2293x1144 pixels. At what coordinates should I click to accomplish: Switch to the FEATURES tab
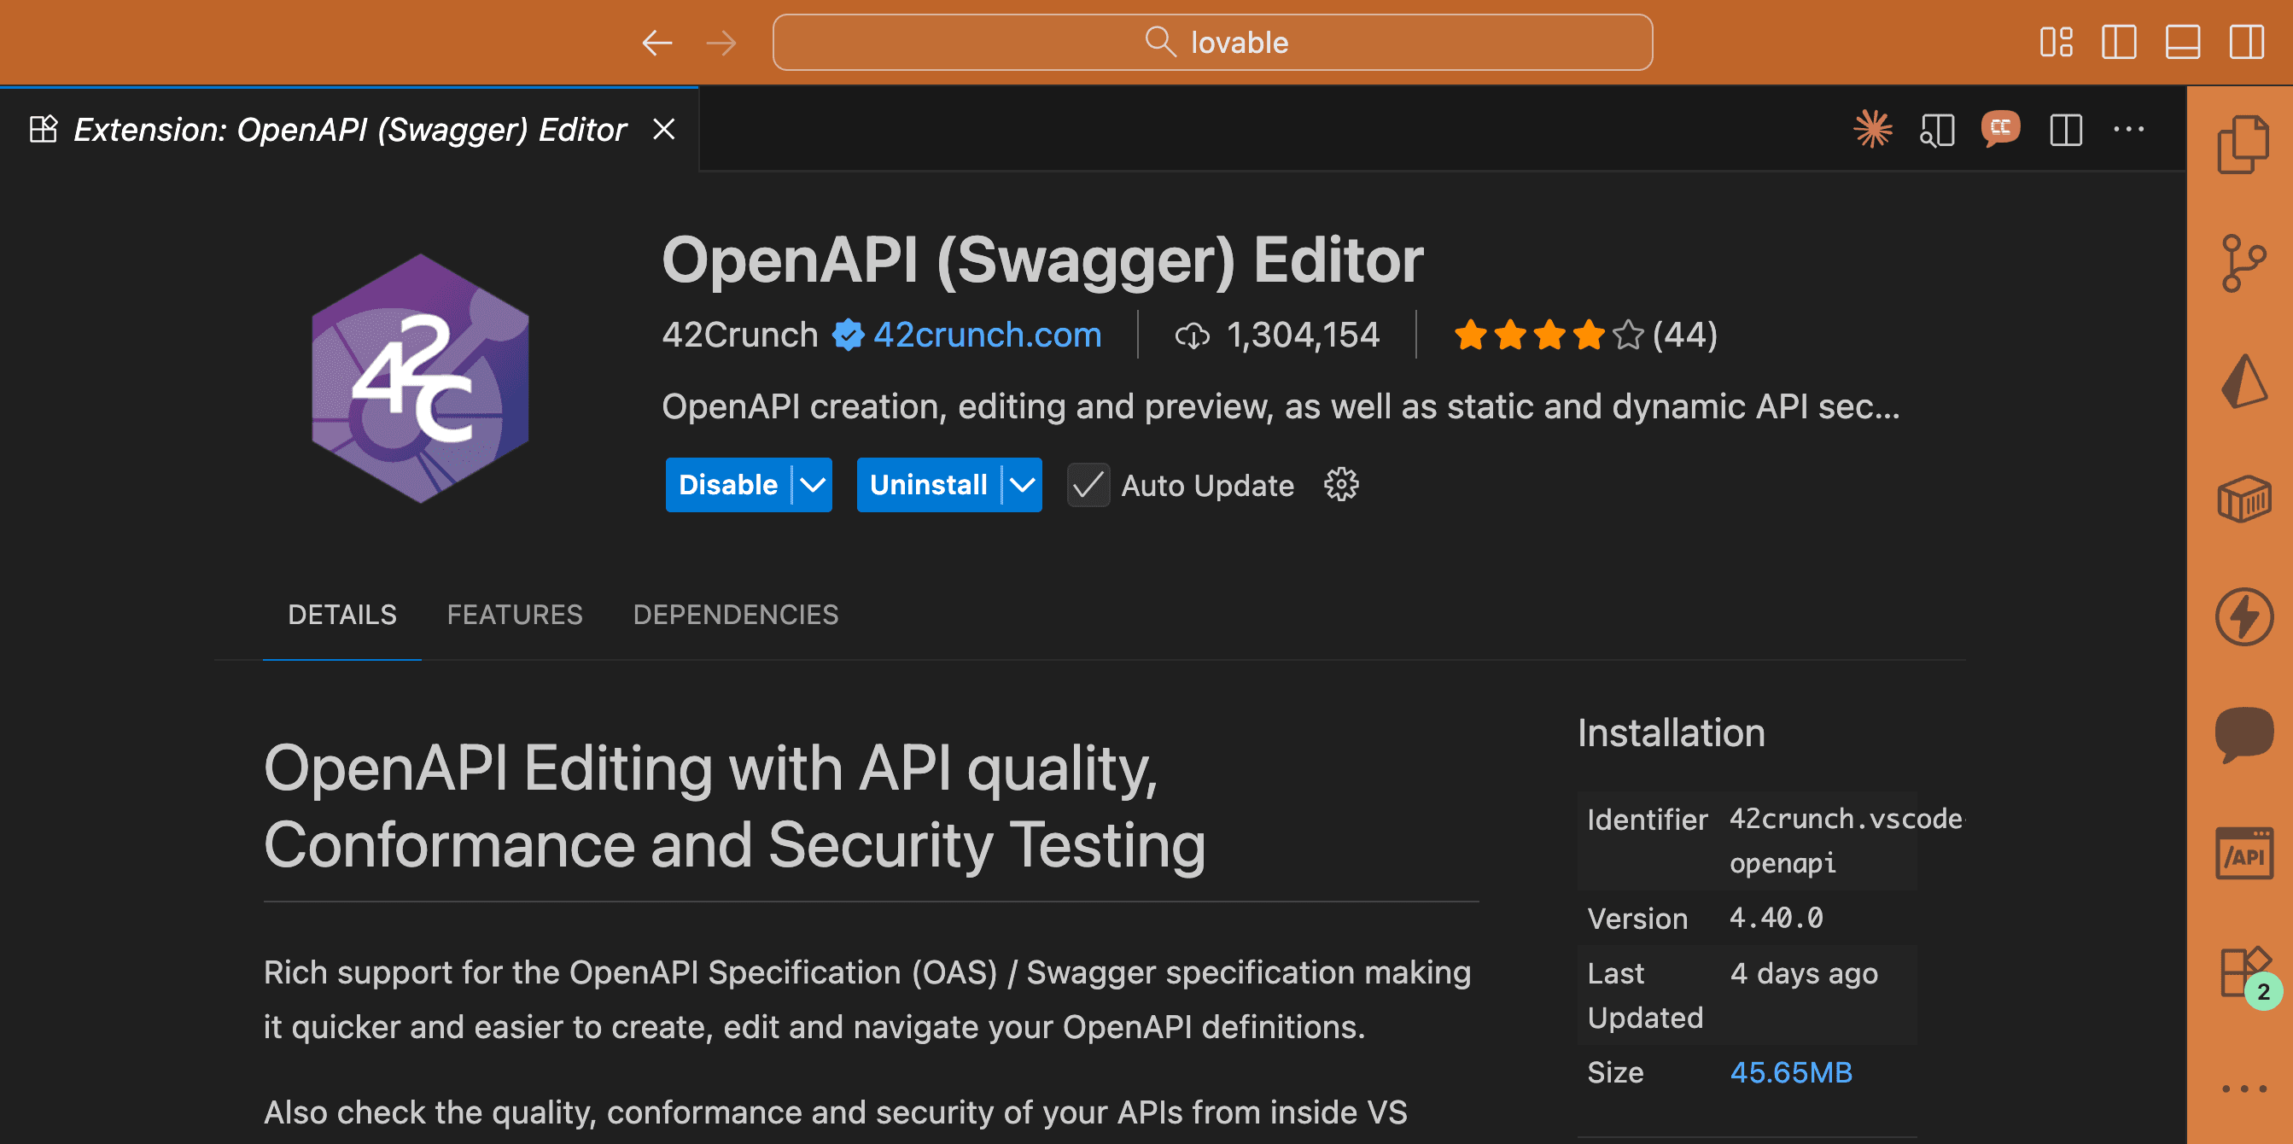[515, 615]
